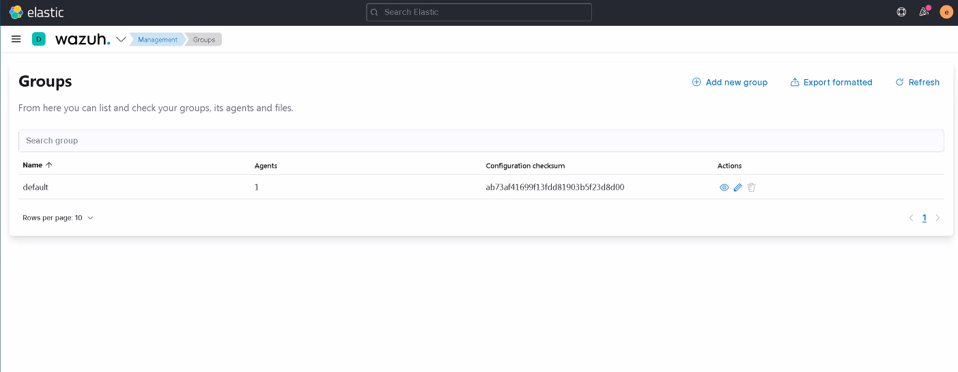Viewport: 958px width, 372px height.
Task: Click the next page arrow
Action: click(938, 218)
